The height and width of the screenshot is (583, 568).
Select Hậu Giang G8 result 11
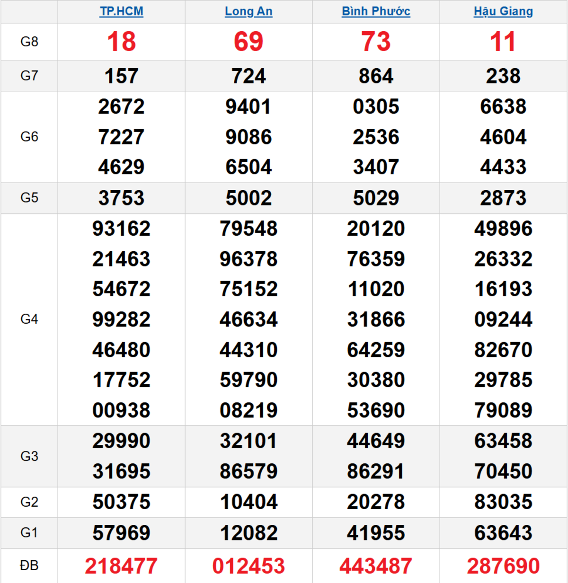[503, 42]
